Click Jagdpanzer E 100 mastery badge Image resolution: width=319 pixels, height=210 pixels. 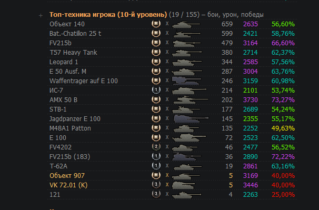pyautogui.click(x=156, y=118)
